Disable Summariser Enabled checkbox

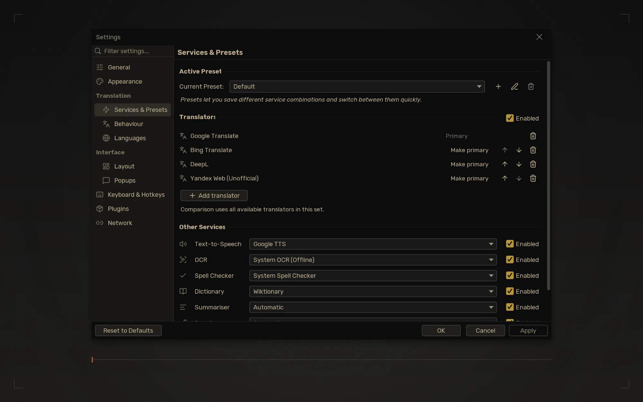510,307
